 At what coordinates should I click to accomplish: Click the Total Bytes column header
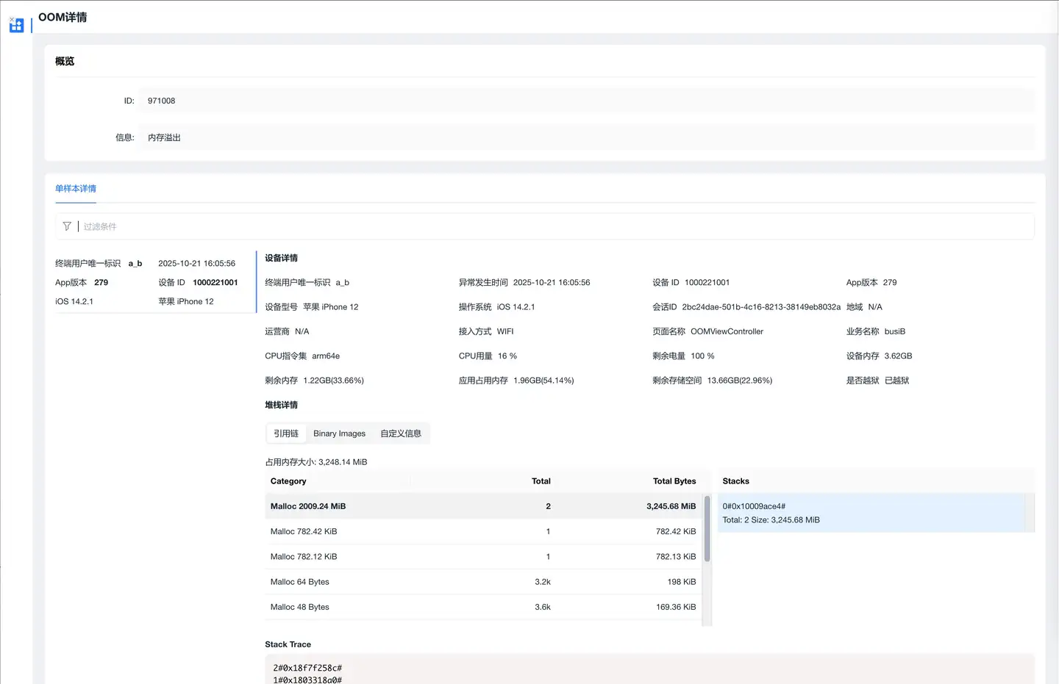pyautogui.click(x=674, y=481)
